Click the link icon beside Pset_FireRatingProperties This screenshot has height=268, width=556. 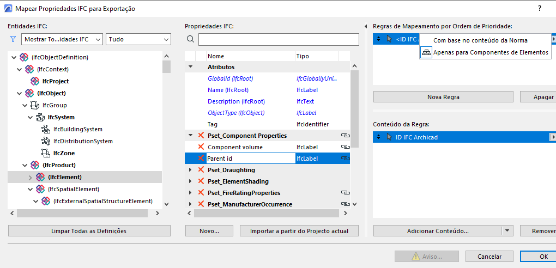[x=345, y=193]
